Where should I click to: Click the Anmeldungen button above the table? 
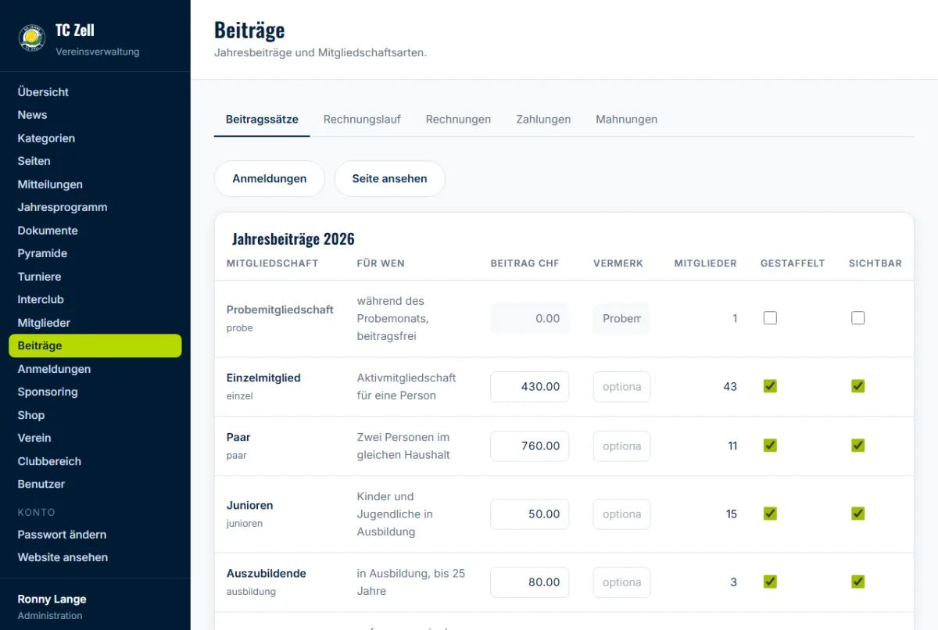coord(270,179)
